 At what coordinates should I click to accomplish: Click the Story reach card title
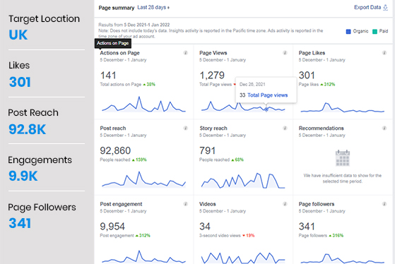point(213,128)
